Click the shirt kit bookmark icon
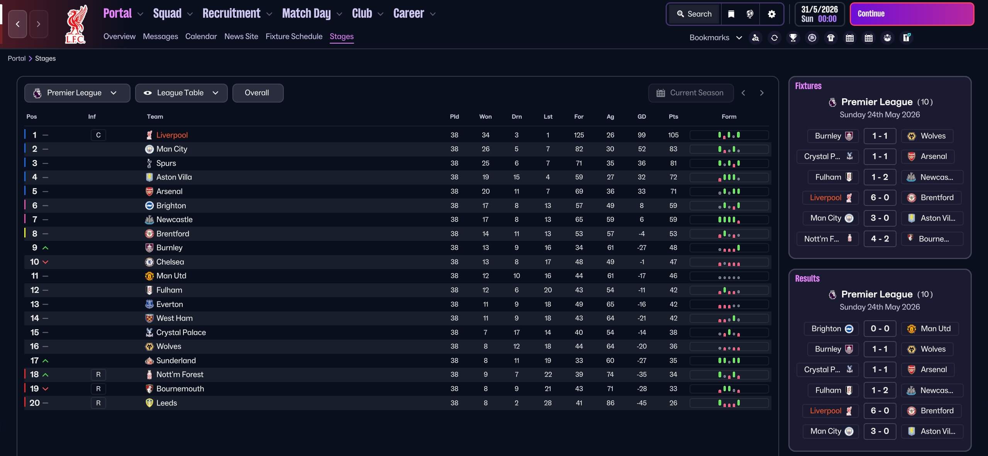Screen dimensions: 988x456 (x=831, y=38)
